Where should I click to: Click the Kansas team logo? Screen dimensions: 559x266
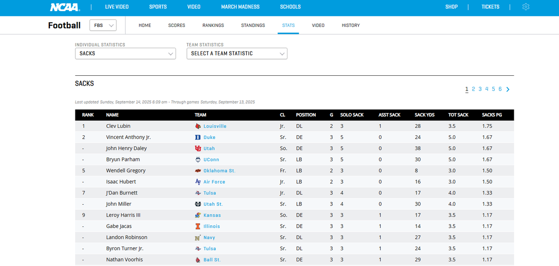[198, 215]
